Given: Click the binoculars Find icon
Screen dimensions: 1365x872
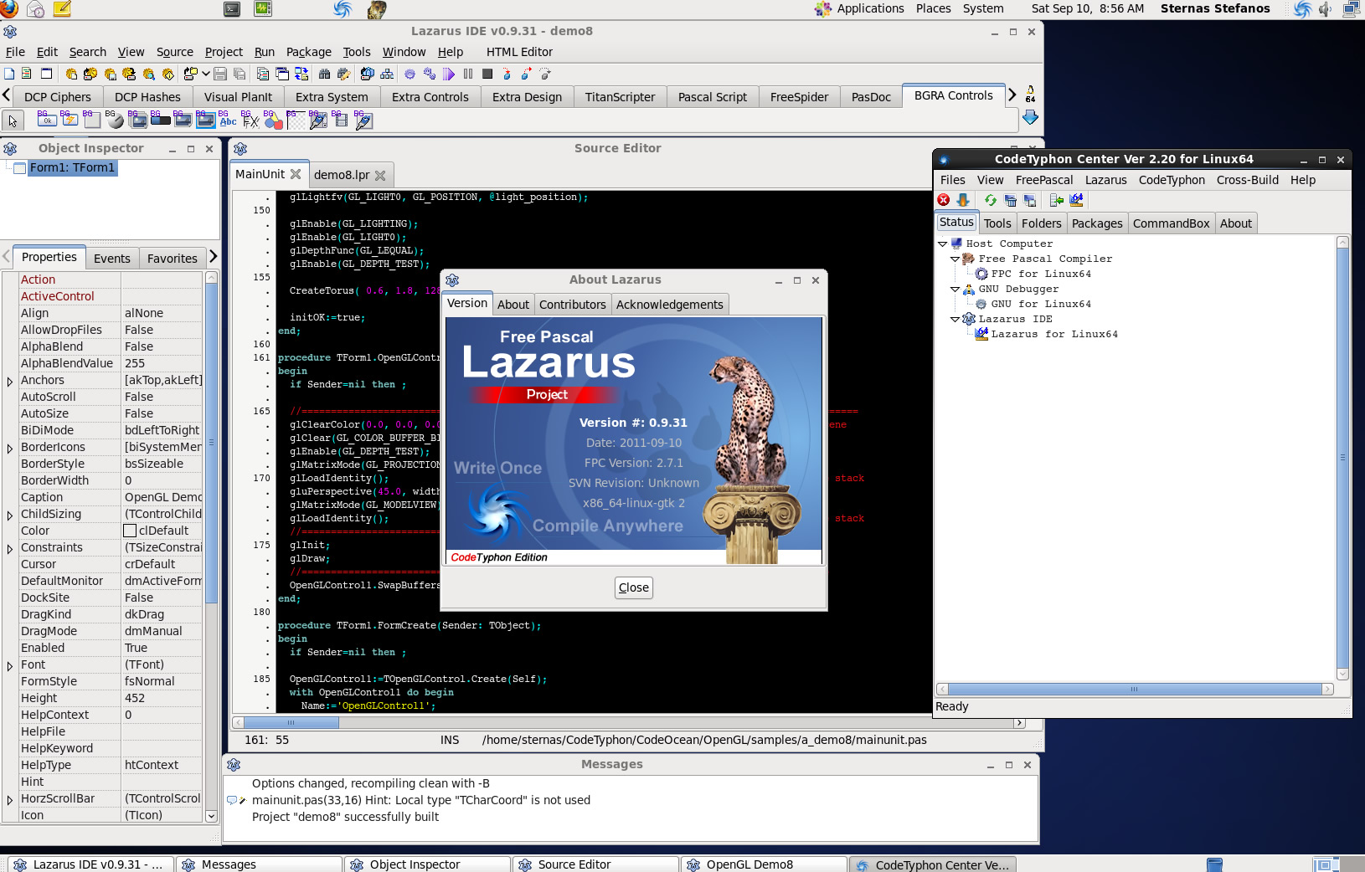Looking at the screenshot, I should (325, 74).
